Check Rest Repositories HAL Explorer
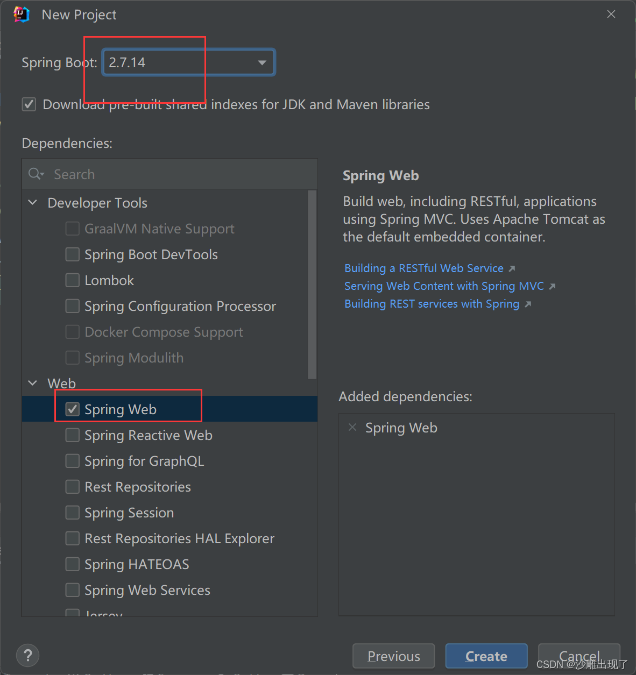636x675 pixels. 73,538
